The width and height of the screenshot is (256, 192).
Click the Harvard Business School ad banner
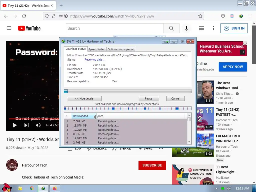[222, 49]
